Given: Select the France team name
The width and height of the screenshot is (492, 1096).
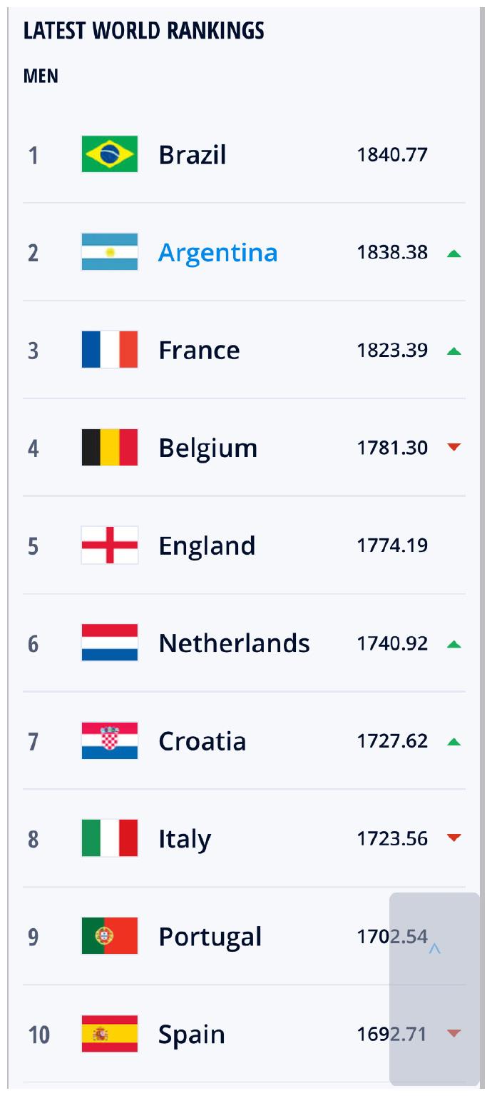Looking at the screenshot, I should (x=199, y=351).
